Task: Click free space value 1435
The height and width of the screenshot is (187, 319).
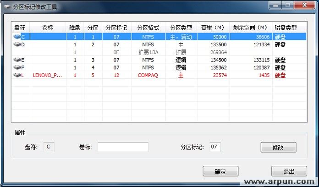Action: click(264, 75)
